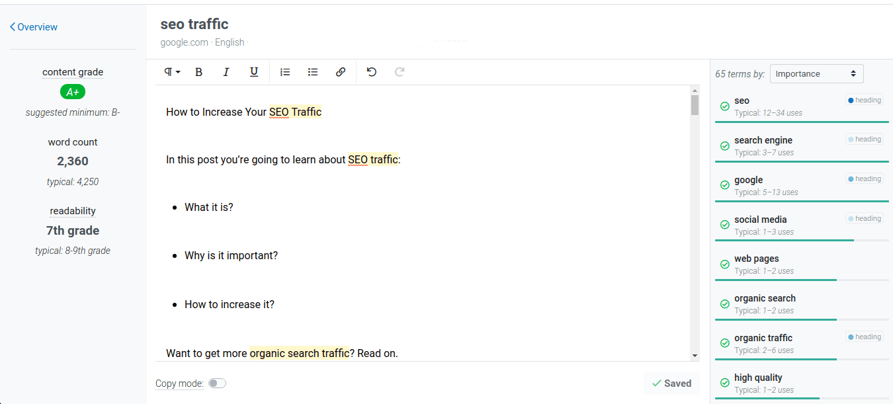Toggle bold formatting in the editor
The height and width of the screenshot is (404, 893).
coord(198,71)
